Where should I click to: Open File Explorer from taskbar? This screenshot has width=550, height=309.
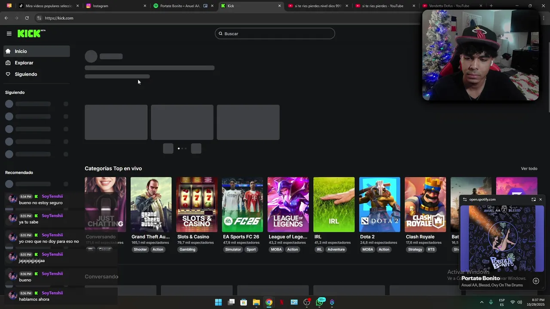[x=256, y=302]
